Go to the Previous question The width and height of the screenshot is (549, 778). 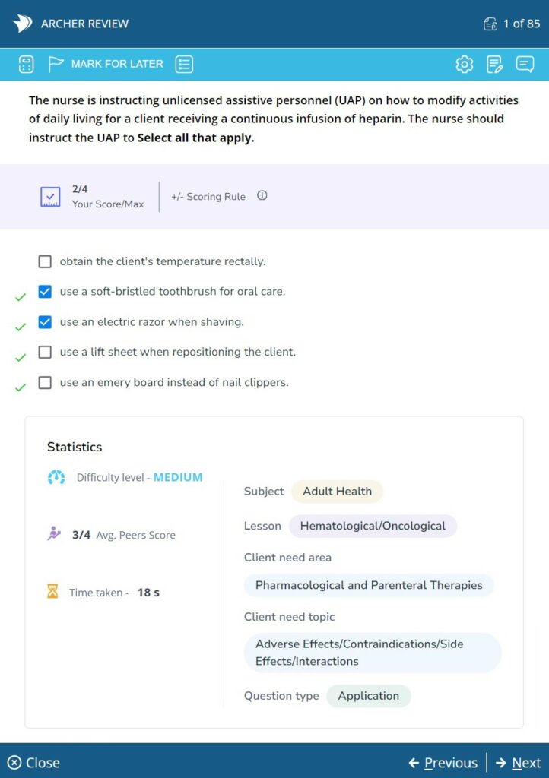point(443,763)
